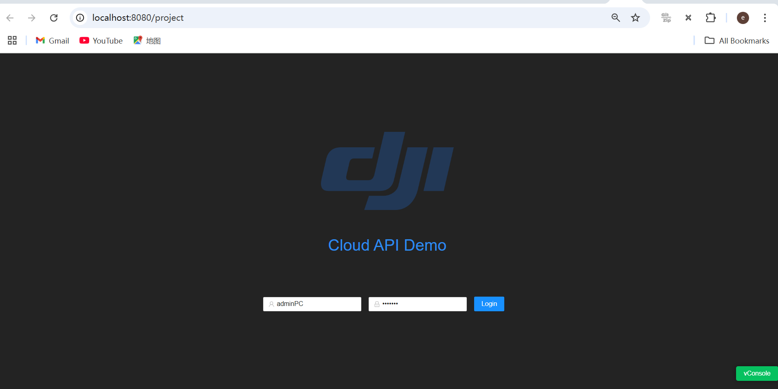Click the user icon in username field
778x389 pixels.
coord(271,304)
